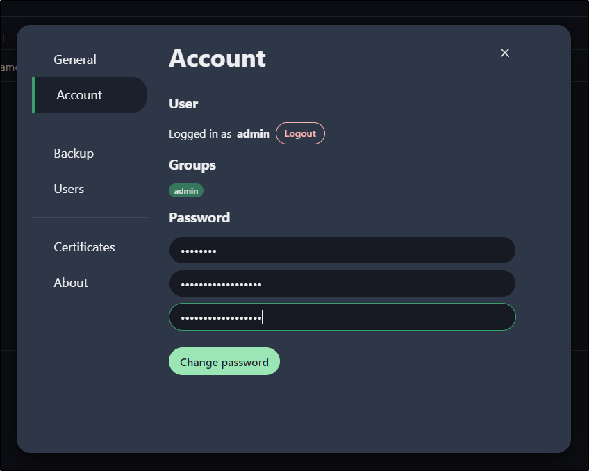Click the green admin group badge

[186, 190]
